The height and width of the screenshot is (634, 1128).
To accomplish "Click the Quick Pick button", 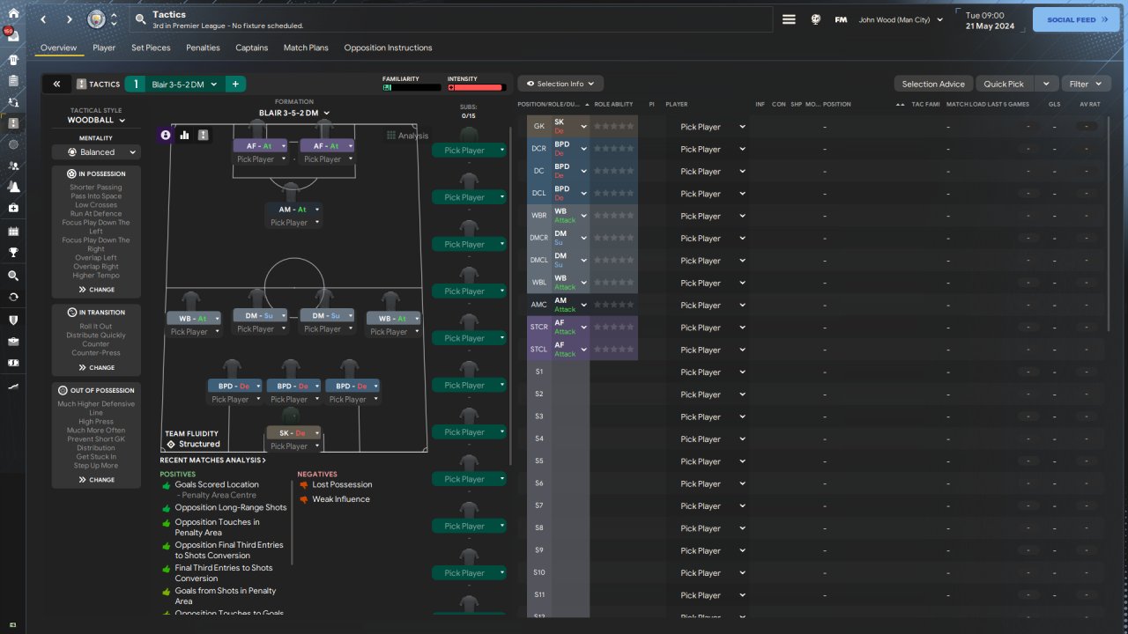I will [x=1004, y=84].
